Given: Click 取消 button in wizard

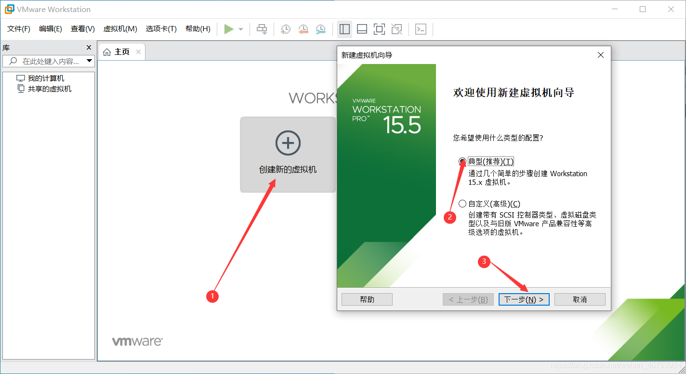Looking at the screenshot, I should [x=580, y=299].
